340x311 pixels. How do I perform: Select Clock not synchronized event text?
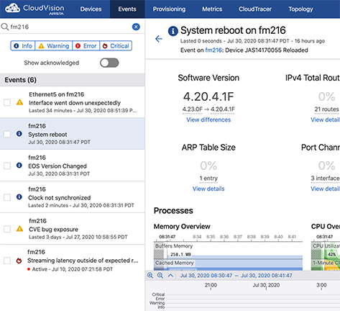(60, 198)
